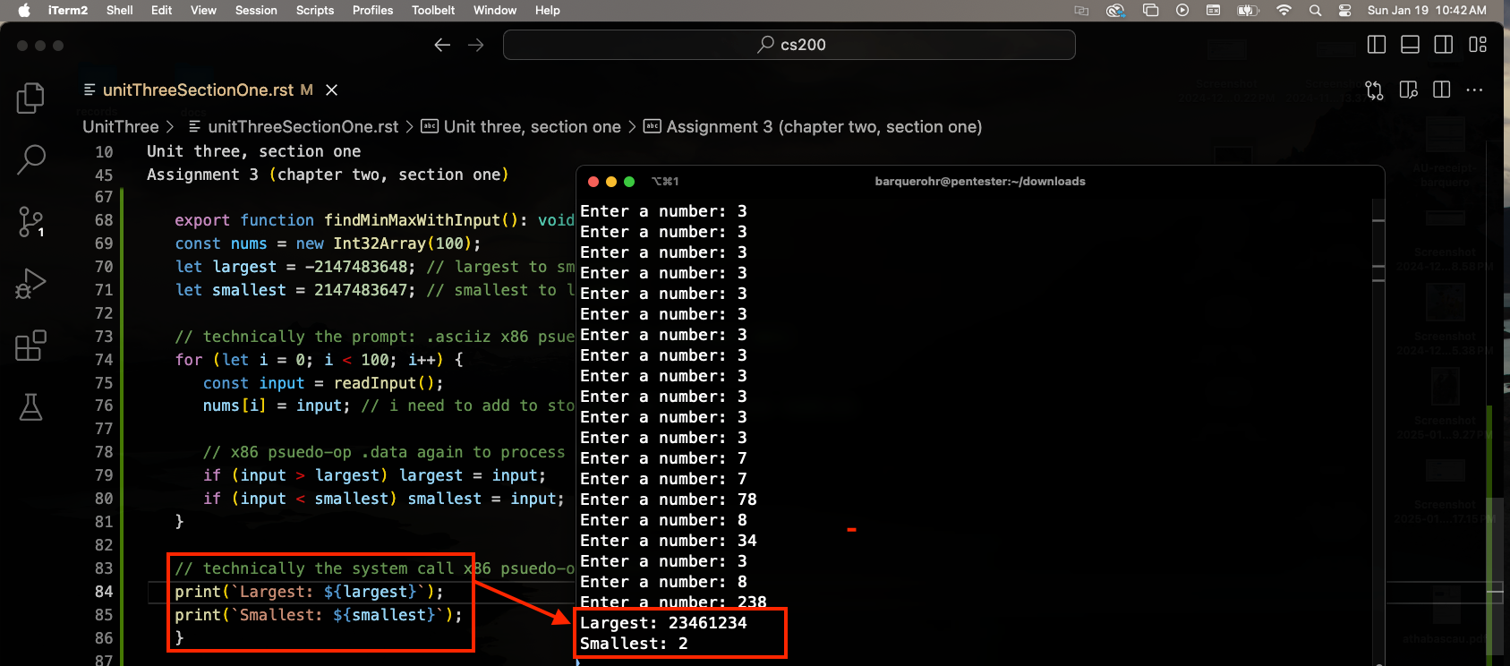The height and width of the screenshot is (666, 1510).
Task: Click the now playing menu bar icon
Action: pyautogui.click(x=1182, y=11)
